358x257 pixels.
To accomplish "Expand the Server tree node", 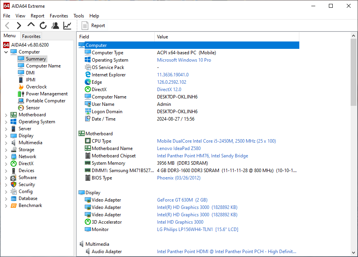I will [x=6, y=129].
